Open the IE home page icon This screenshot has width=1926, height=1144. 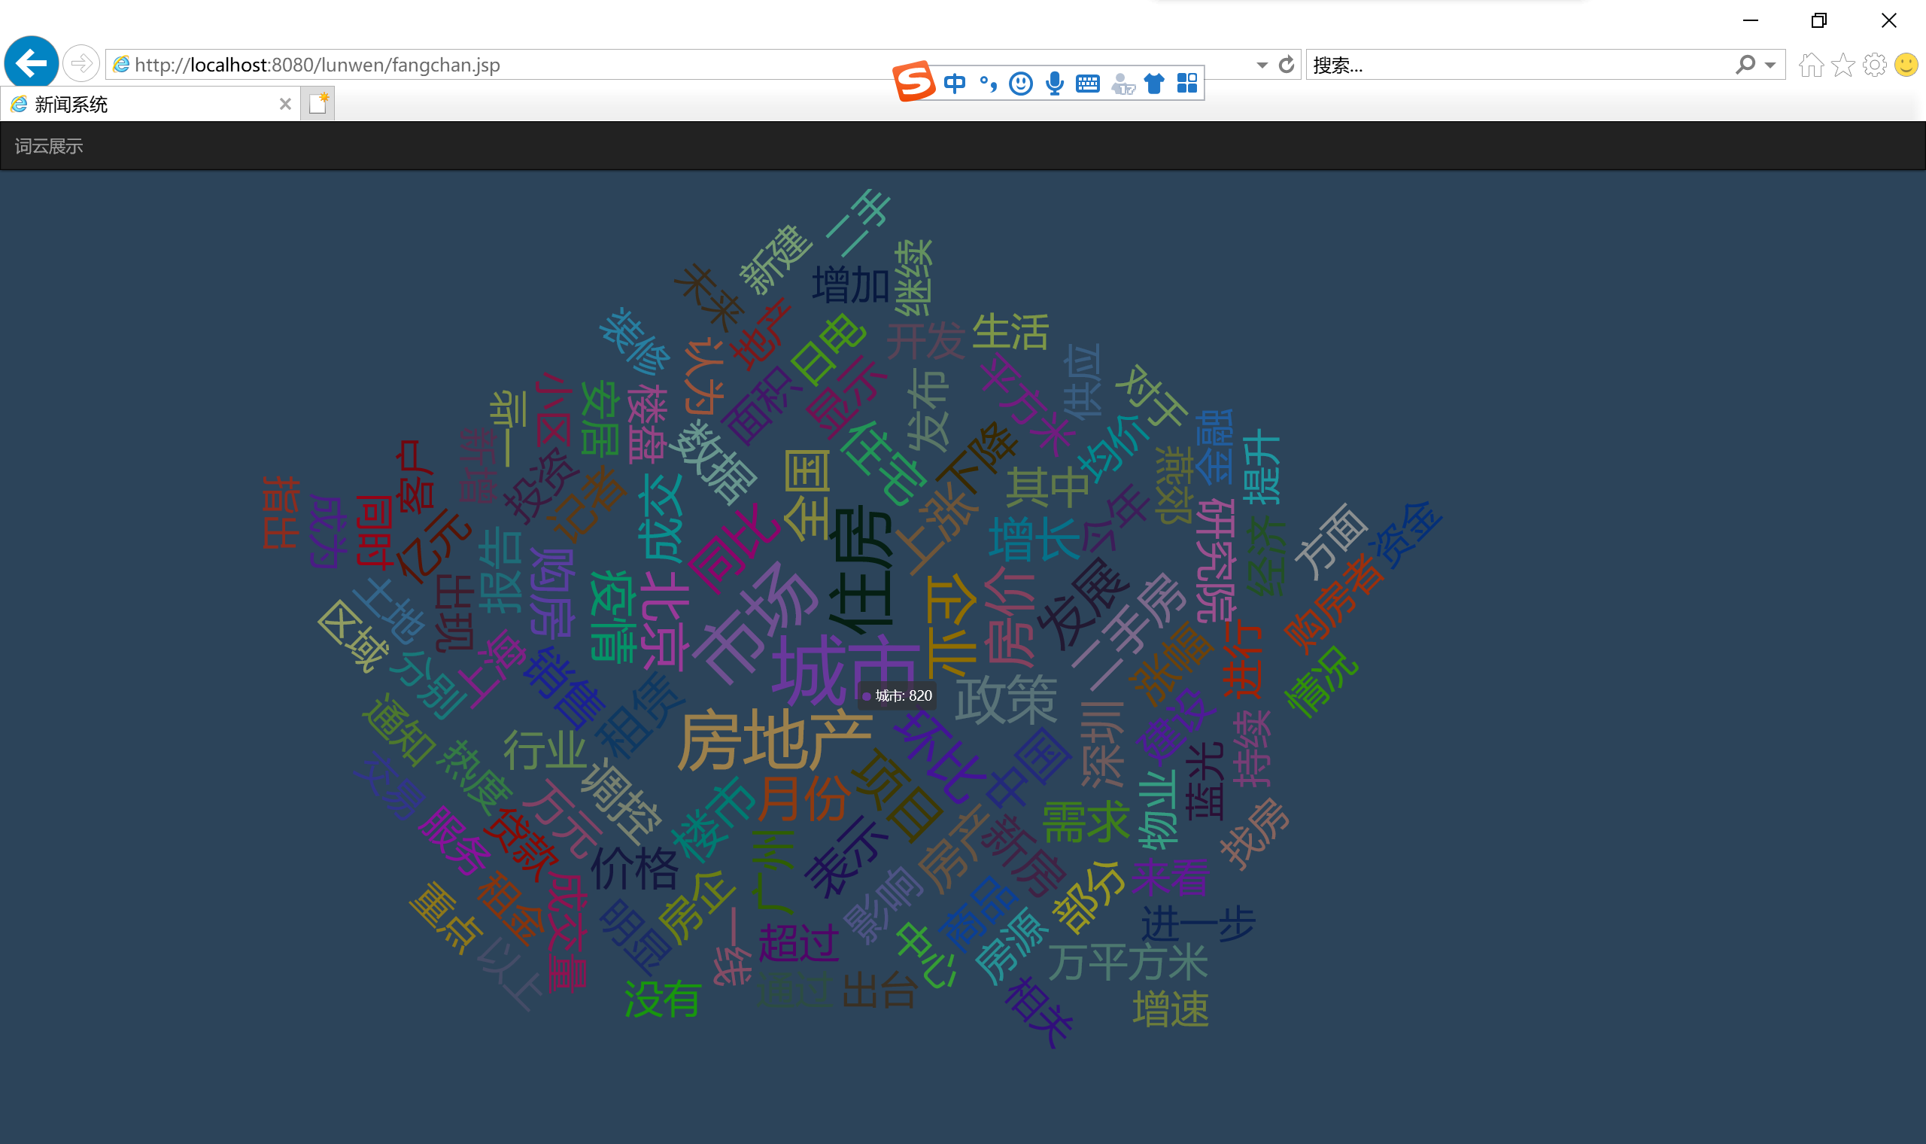(1810, 65)
